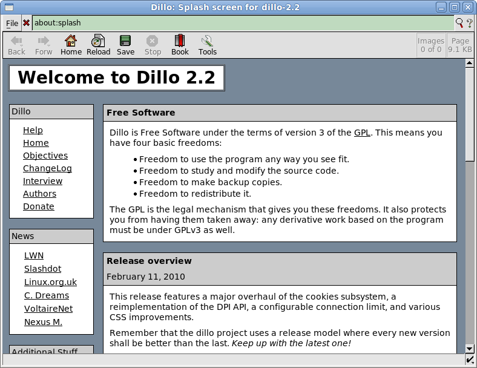Click in the about:splash URL field
This screenshot has height=368, width=477.
(x=243, y=23)
